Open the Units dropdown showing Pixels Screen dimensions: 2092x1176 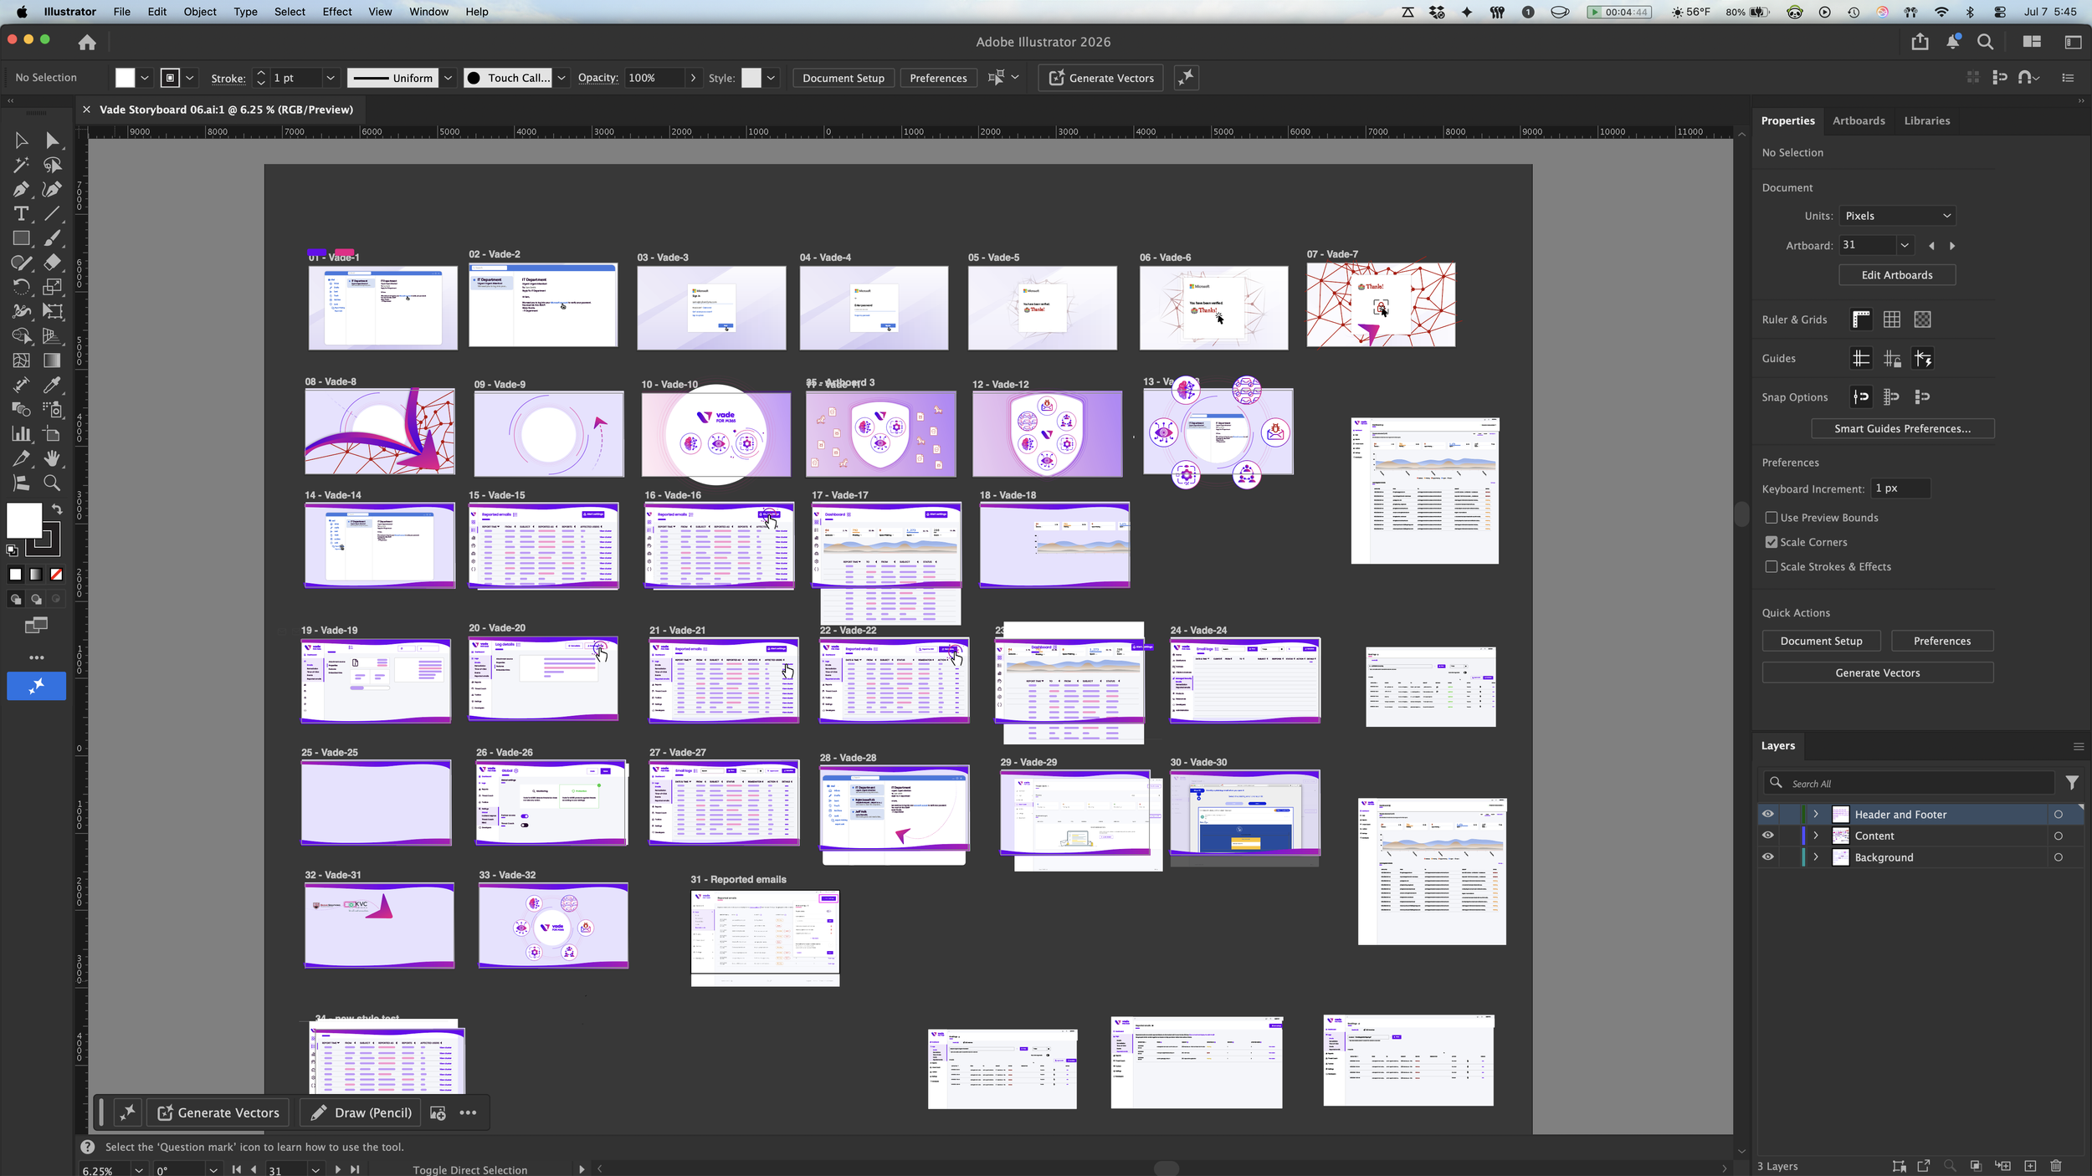pos(1897,216)
